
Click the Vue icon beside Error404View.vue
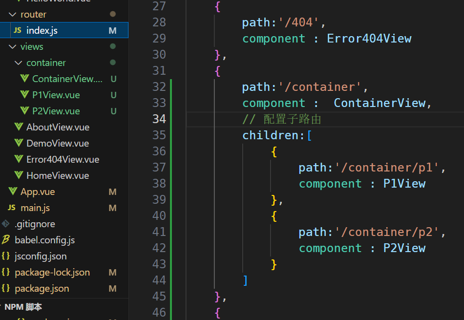pyautogui.click(x=19, y=159)
